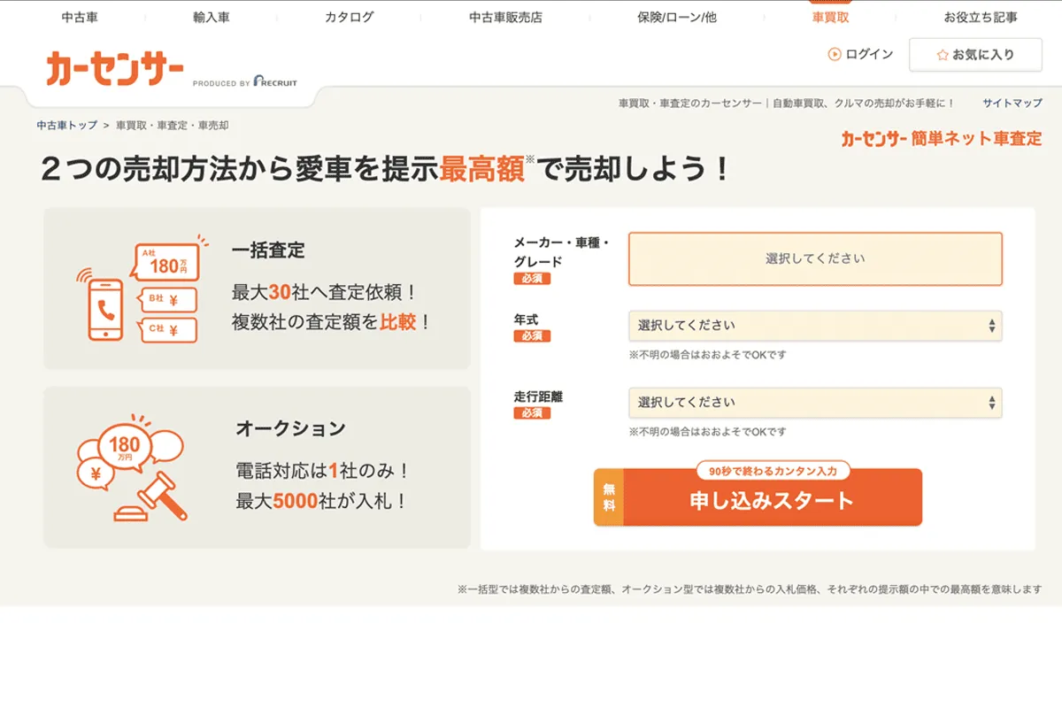
Task: Click the オークション heading
Action: (290, 429)
